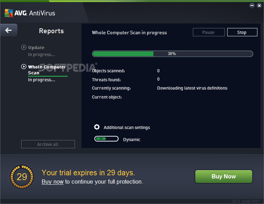
Task: Click the '2015 build 5751' version text
Action: (x=246, y=201)
